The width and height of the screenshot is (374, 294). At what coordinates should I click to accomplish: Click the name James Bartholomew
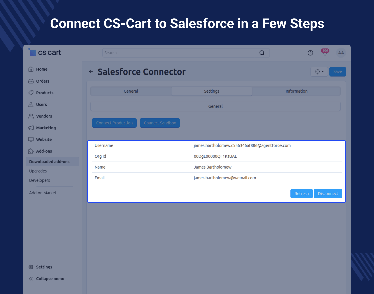pos(212,167)
